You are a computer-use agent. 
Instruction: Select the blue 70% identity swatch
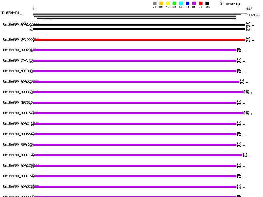pyautogui.click(x=187, y=4)
